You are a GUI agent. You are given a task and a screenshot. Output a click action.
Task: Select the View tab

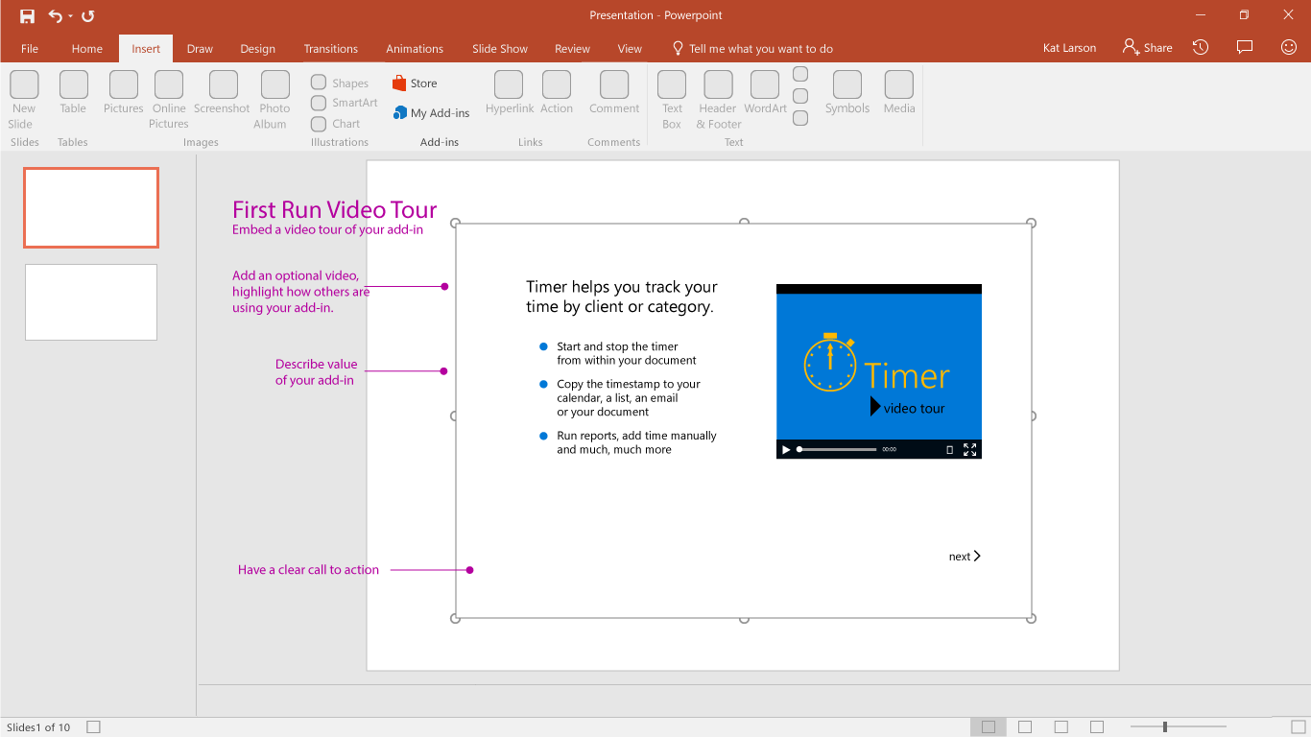(630, 49)
